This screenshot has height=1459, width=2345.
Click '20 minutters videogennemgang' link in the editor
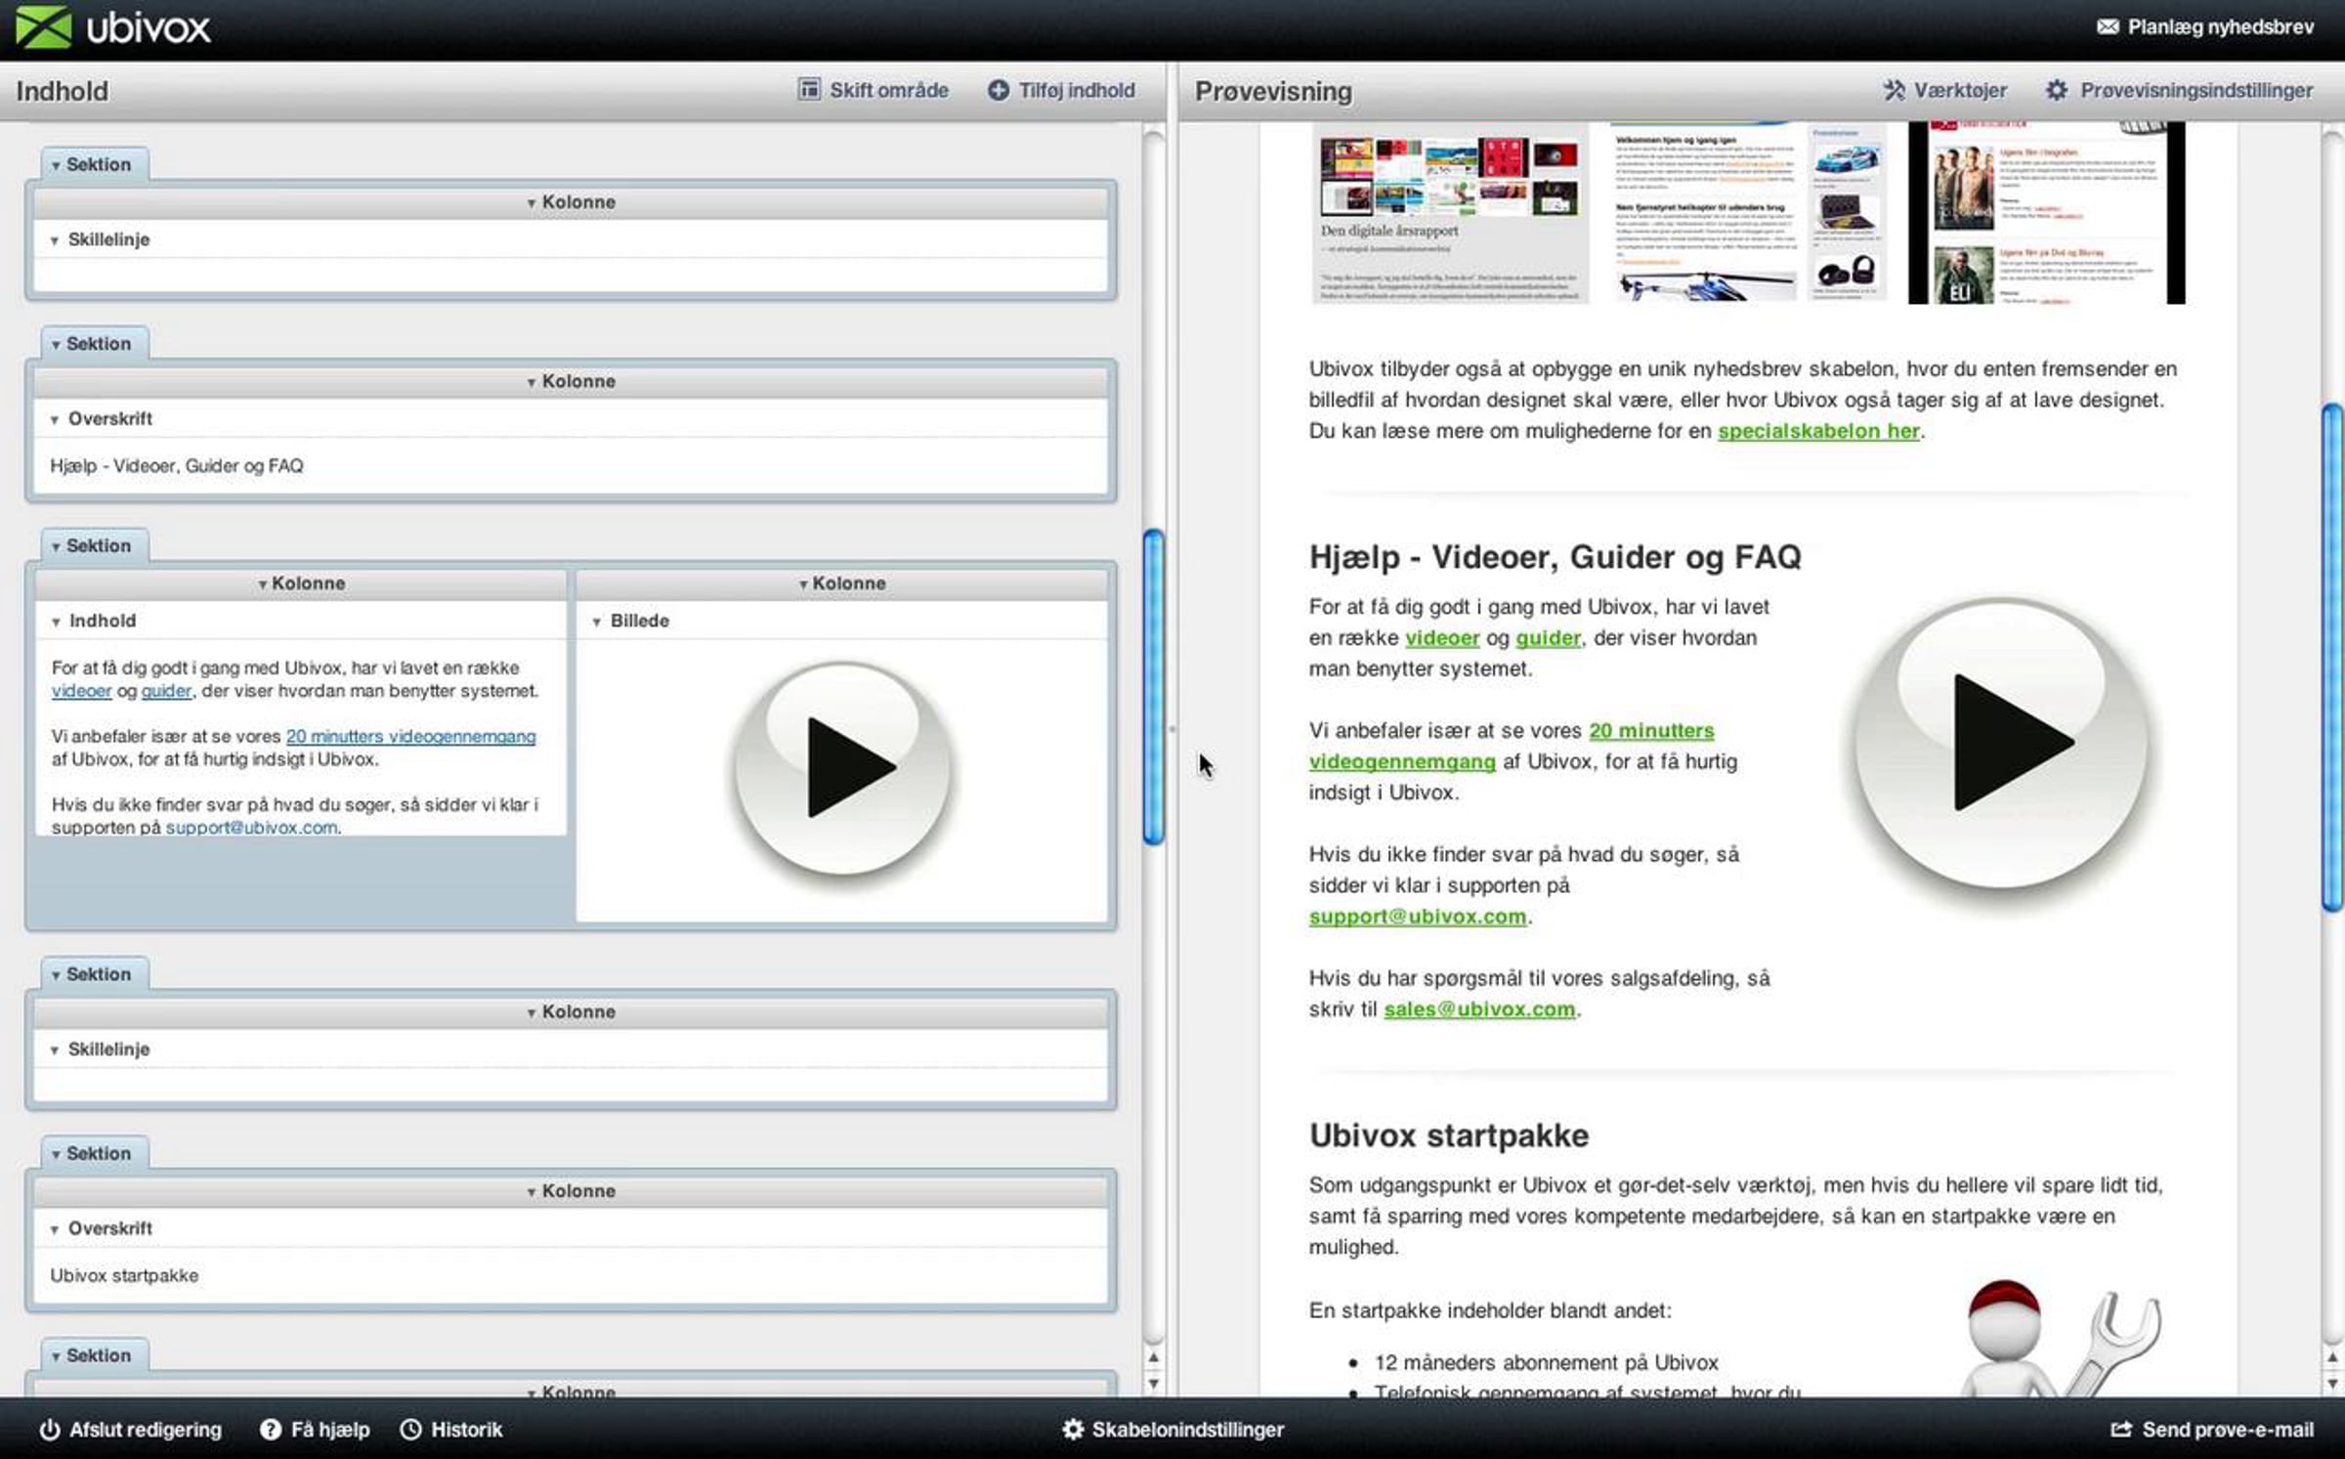pos(410,736)
